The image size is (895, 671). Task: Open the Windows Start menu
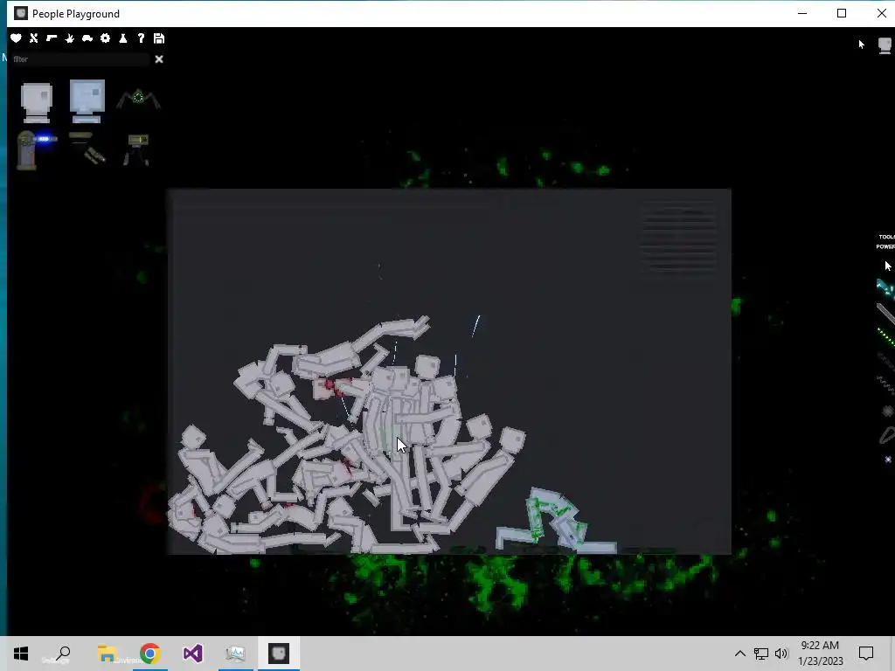(x=21, y=654)
